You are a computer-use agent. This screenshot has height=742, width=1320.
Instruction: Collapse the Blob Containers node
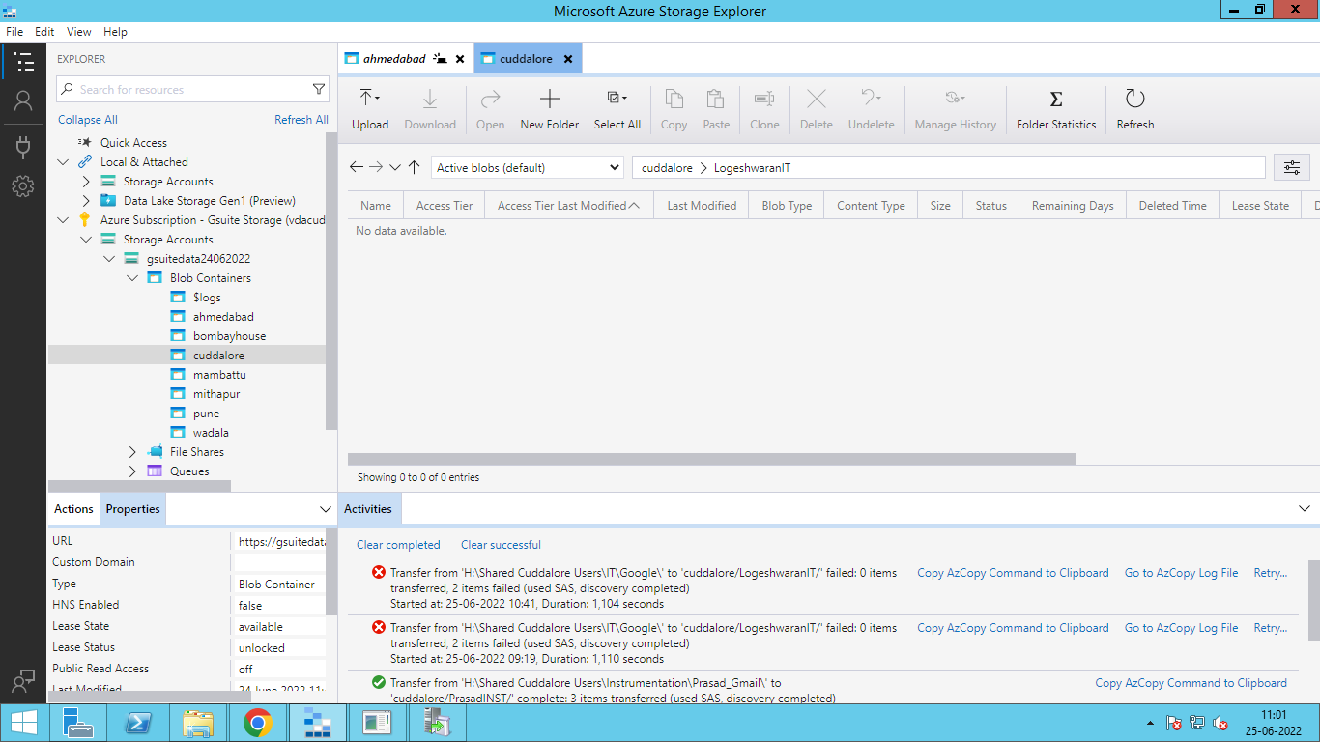tap(132, 278)
